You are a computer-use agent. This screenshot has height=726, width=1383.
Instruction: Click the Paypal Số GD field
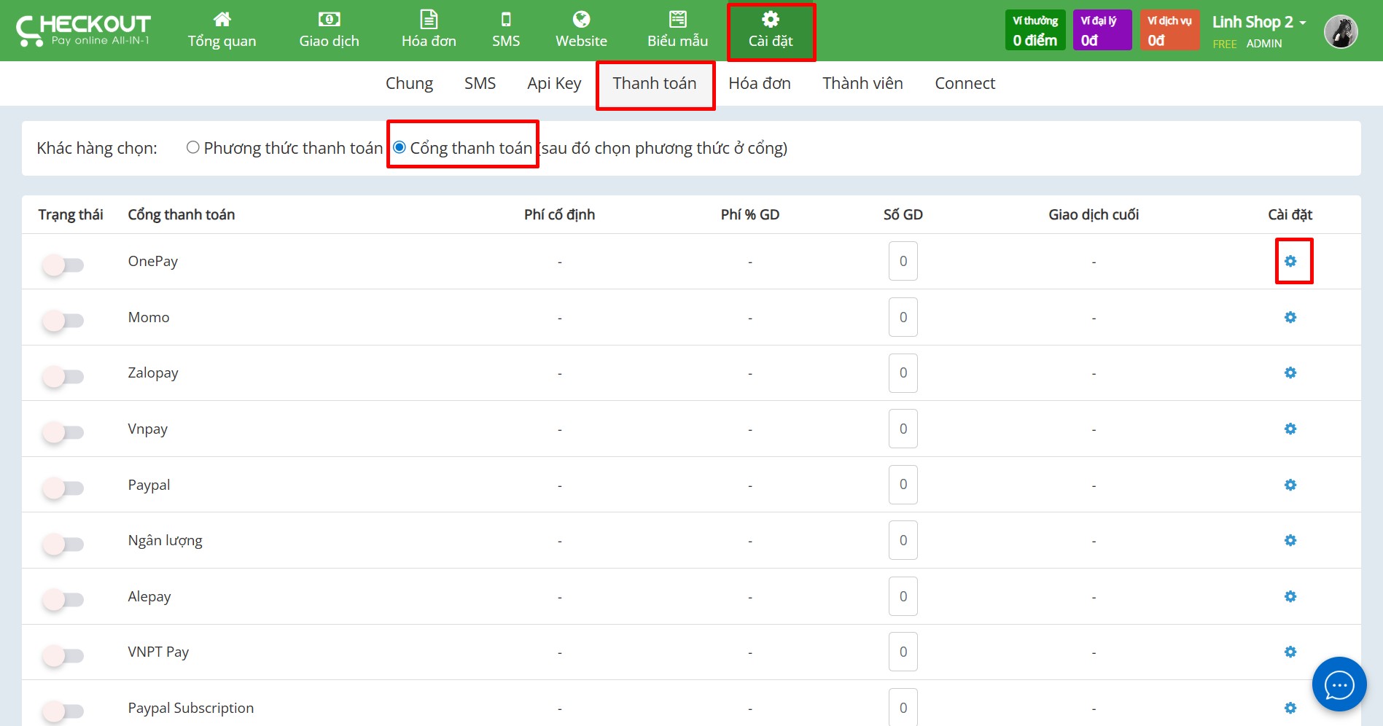click(x=903, y=484)
